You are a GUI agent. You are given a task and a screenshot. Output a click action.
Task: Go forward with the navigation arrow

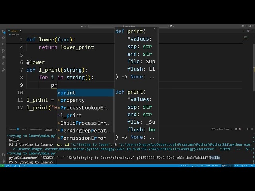point(86,26)
